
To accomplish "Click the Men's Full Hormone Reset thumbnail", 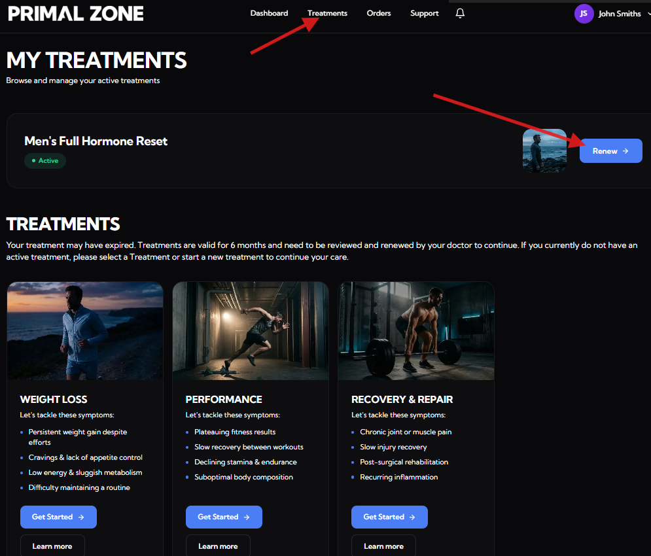I will pos(544,150).
